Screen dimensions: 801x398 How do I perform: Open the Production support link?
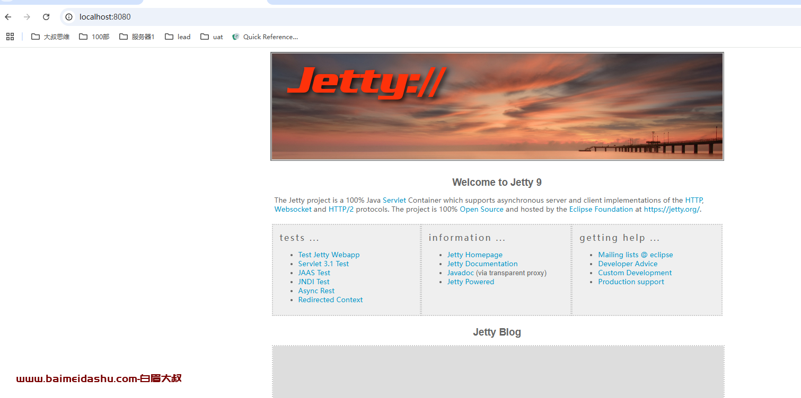click(631, 282)
